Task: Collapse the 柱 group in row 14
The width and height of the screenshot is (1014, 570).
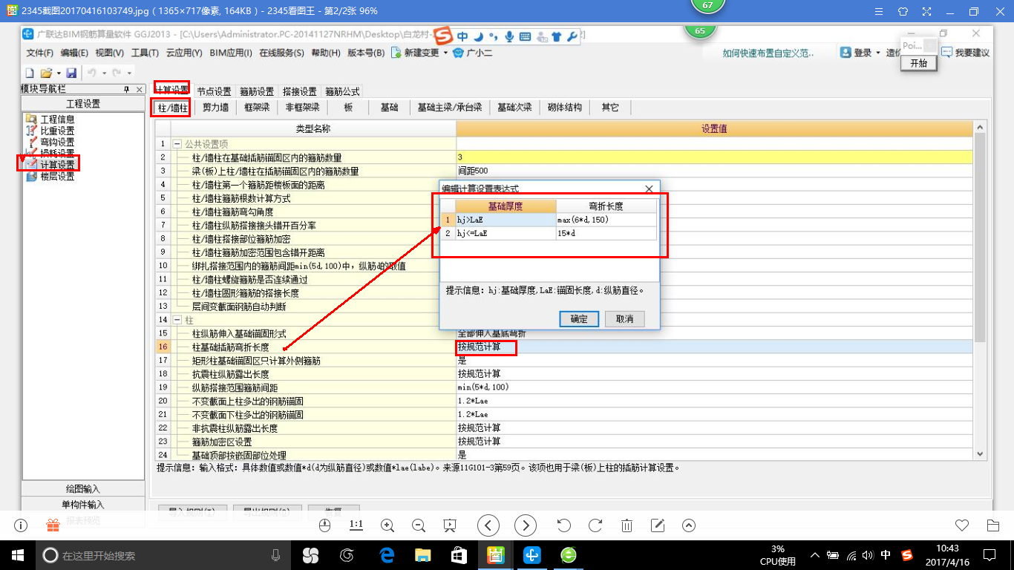Action: (177, 319)
